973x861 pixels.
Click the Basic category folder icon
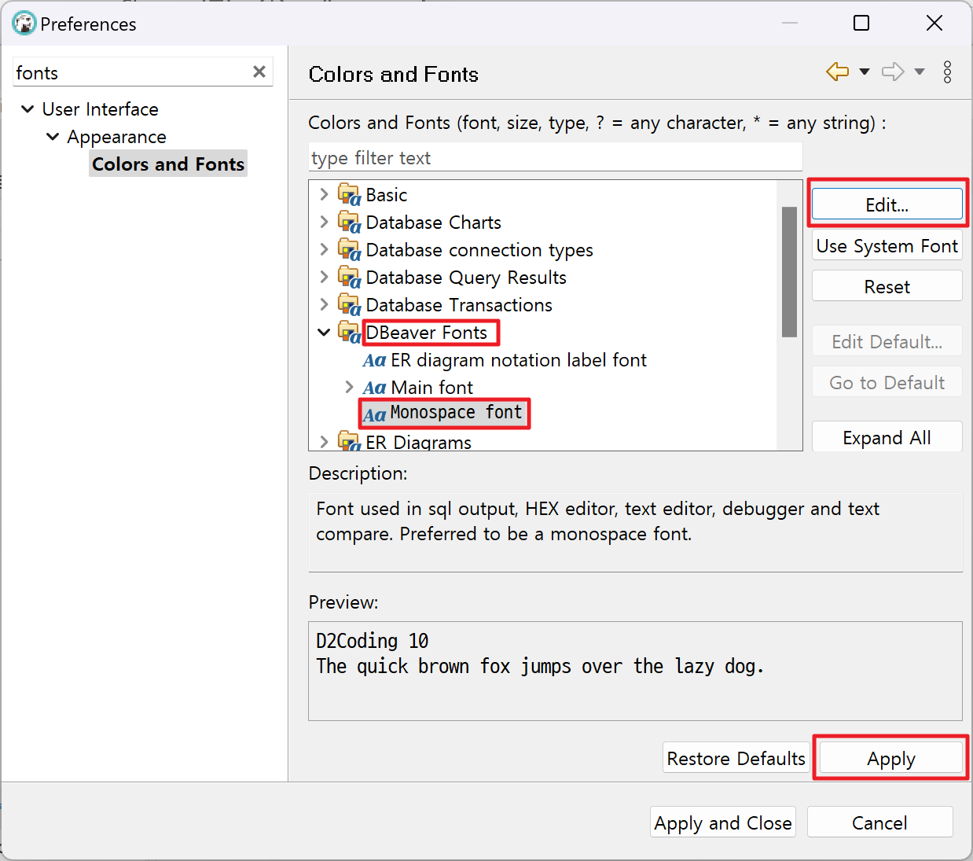349,194
